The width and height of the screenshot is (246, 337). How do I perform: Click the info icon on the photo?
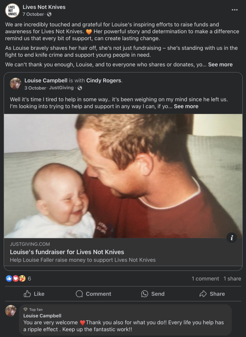pos(232,238)
